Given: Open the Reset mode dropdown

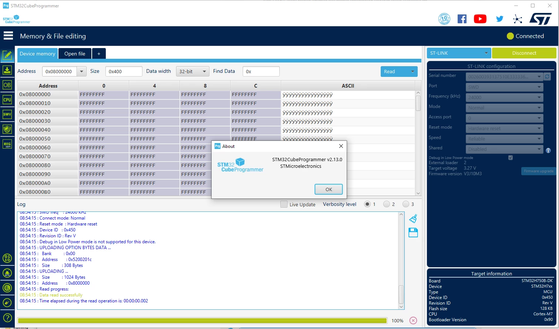Looking at the screenshot, I should click(x=504, y=128).
